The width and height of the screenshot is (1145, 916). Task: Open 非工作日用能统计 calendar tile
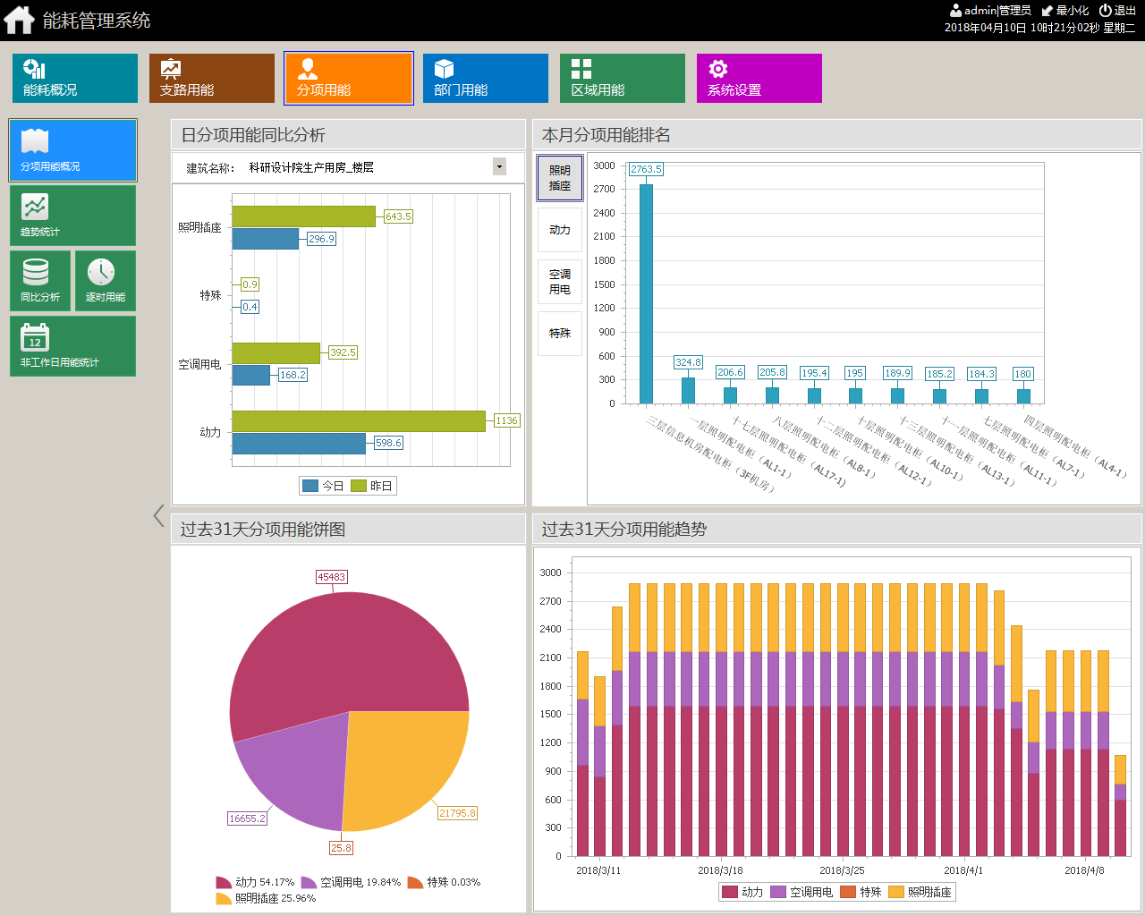tap(72, 346)
